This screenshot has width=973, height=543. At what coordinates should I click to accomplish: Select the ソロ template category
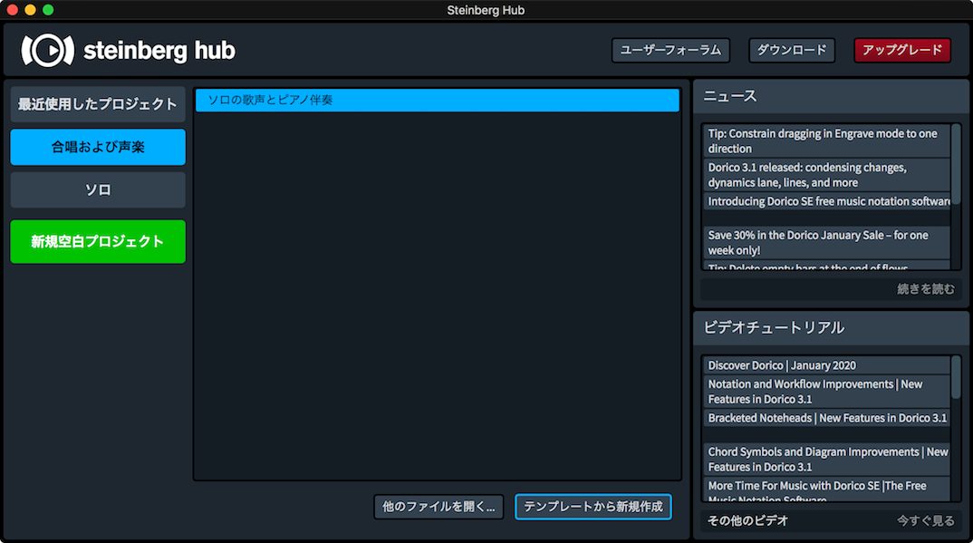pos(98,189)
